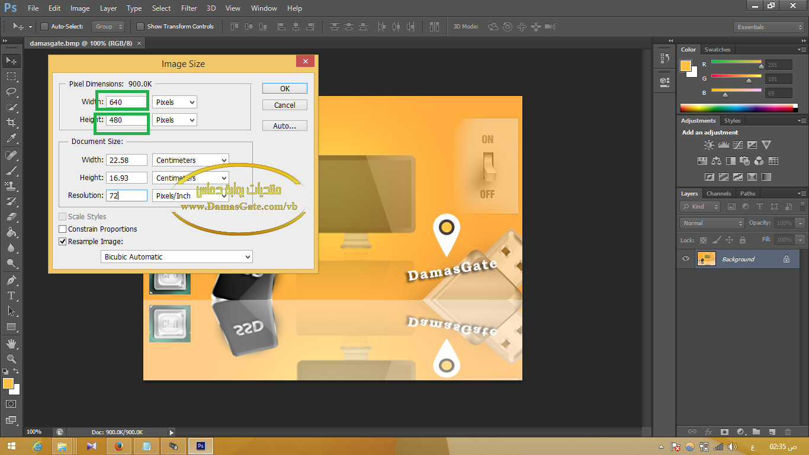Filter layers by type layers icon
809x455 pixels.
click(x=760, y=207)
